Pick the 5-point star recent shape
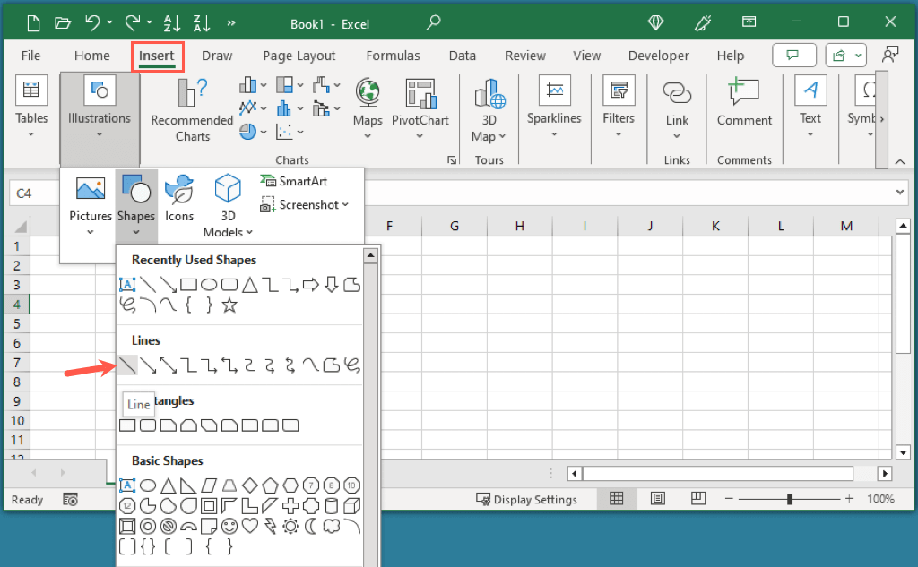This screenshot has width=918, height=567. pos(229,305)
